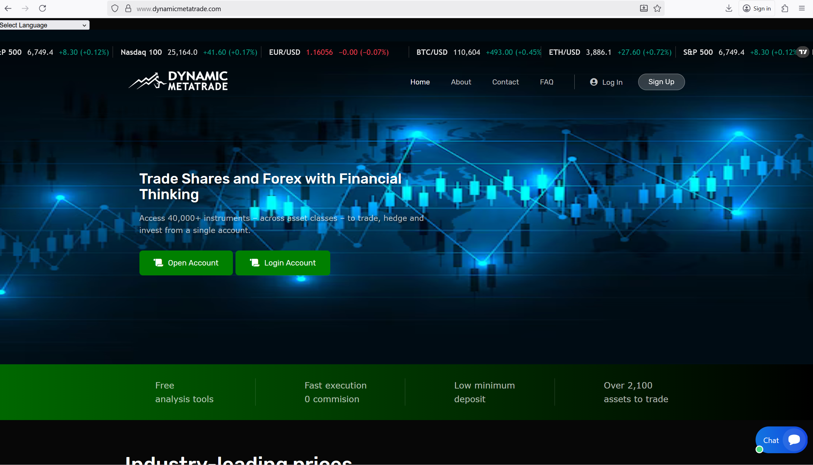
Task: Open the Contact menu item
Action: point(505,82)
